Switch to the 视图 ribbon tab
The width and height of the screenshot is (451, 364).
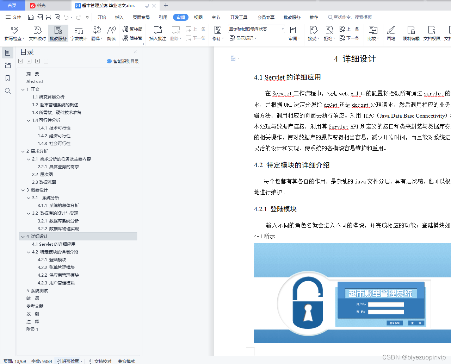[x=198, y=17]
